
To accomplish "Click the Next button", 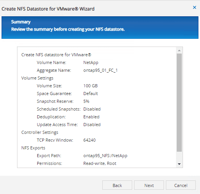I will click(x=149, y=185).
